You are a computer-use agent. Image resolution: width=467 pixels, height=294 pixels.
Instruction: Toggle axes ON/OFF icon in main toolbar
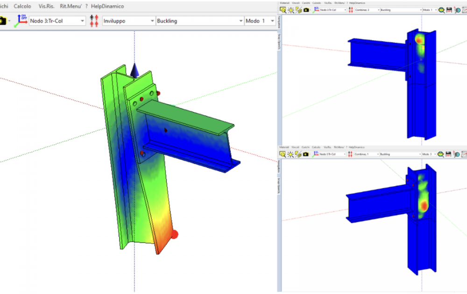click(20, 21)
